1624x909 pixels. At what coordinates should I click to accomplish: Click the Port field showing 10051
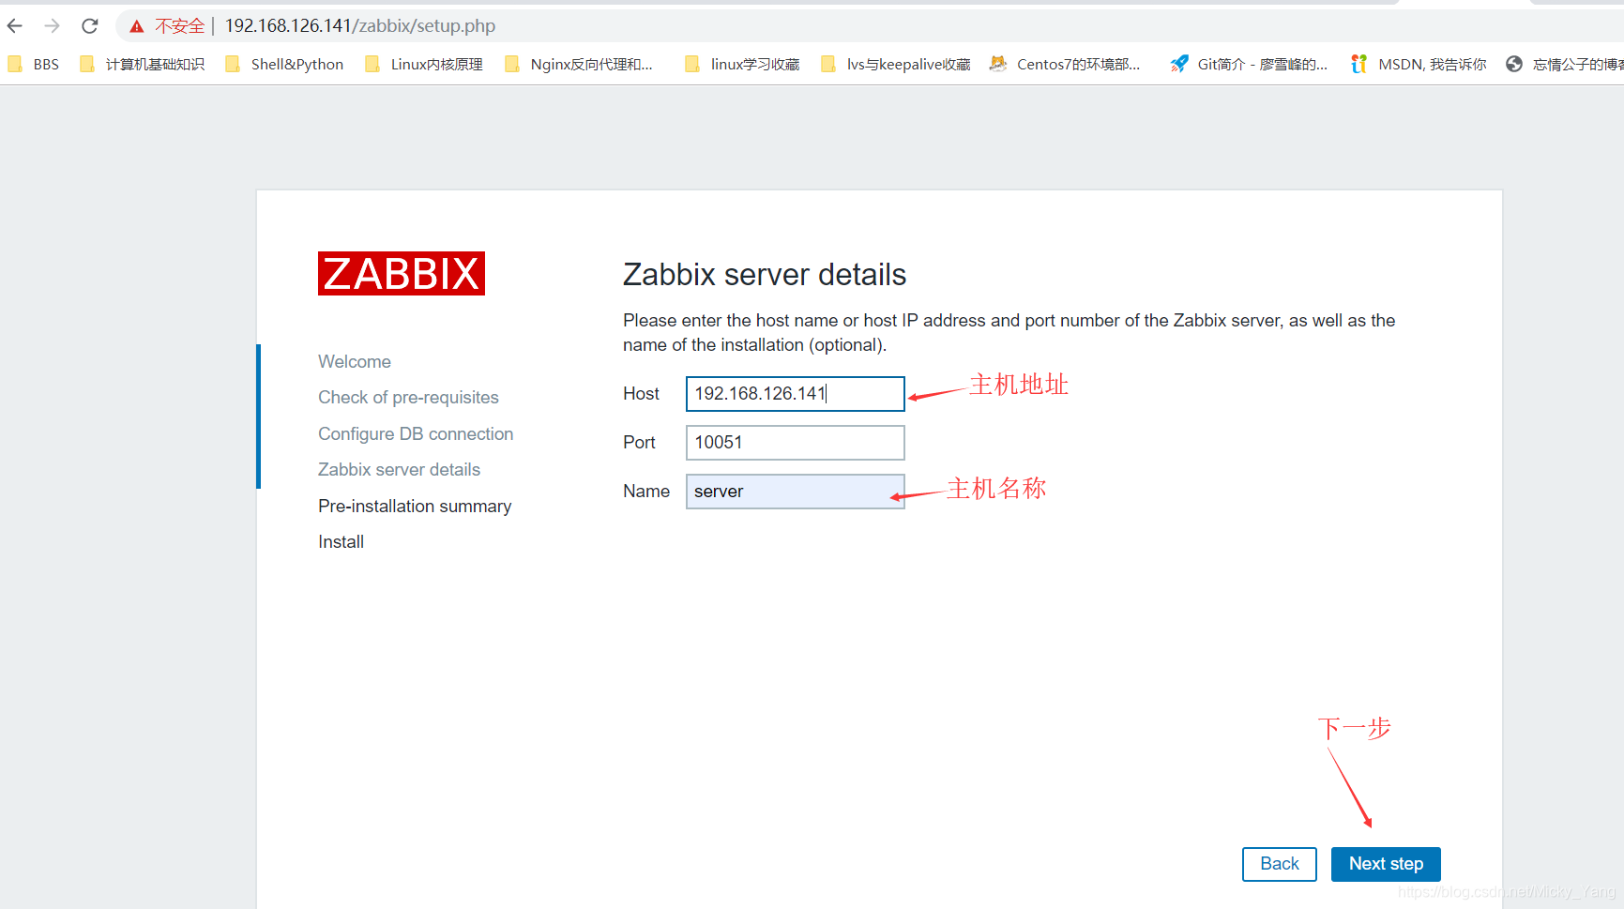click(x=796, y=443)
